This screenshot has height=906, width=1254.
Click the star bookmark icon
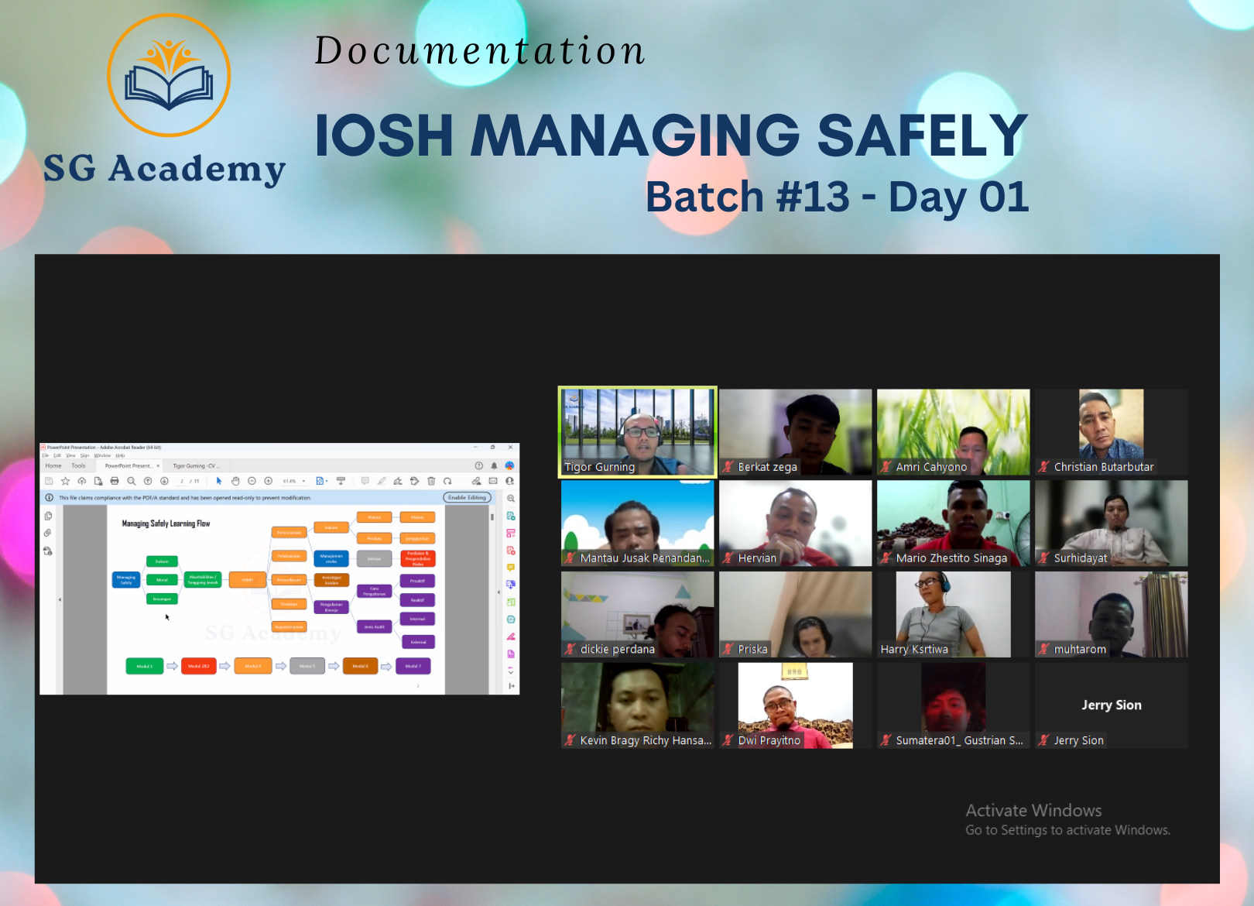tap(65, 481)
